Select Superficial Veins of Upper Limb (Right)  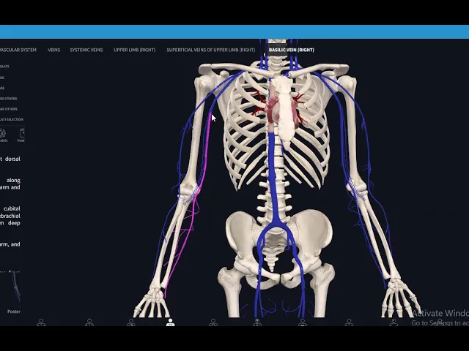point(210,50)
